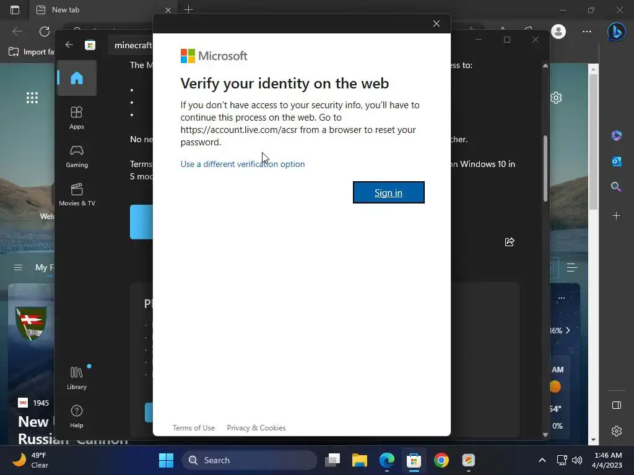Open Terms of Use link
The width and height of the screenshot is (634, 475).
point(194,428)
